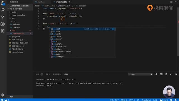Open the feedback smiley in status bar
The height and width of the screenshot is (101, 179).
coord(171,100)
